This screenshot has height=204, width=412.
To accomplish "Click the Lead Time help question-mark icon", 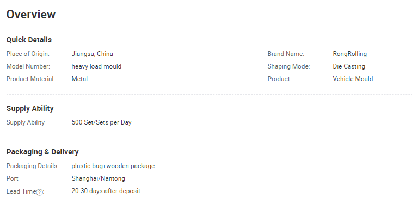I will click(x=39, y=192).
